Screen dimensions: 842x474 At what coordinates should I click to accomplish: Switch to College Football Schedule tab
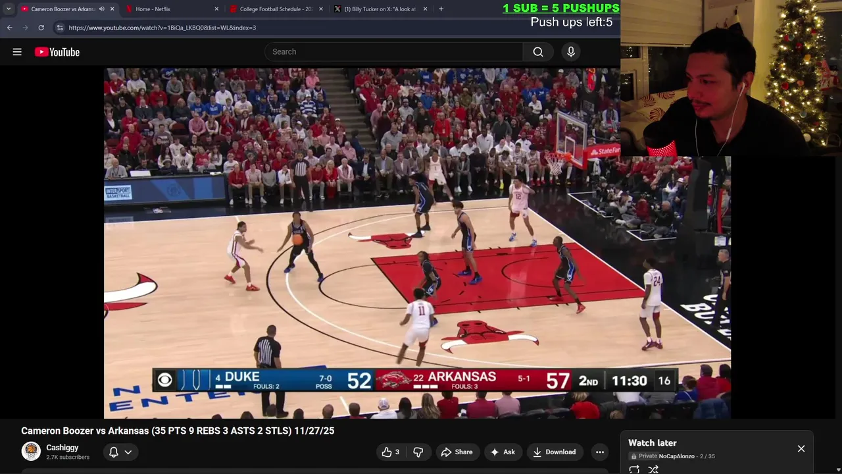[276, 9]
